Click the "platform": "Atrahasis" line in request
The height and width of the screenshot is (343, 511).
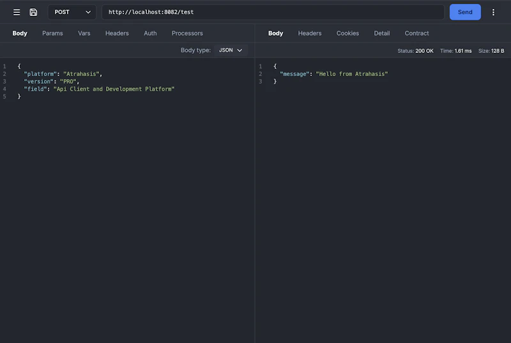pos(63,74)
